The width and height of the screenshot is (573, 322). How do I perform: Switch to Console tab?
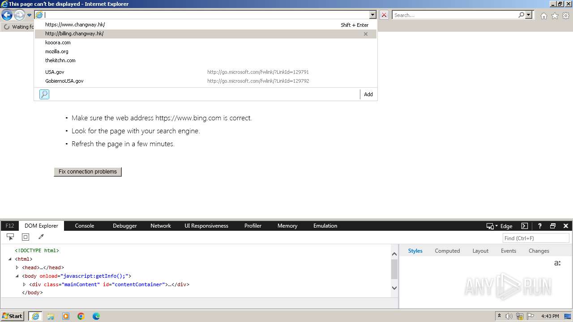click(85, 226)
